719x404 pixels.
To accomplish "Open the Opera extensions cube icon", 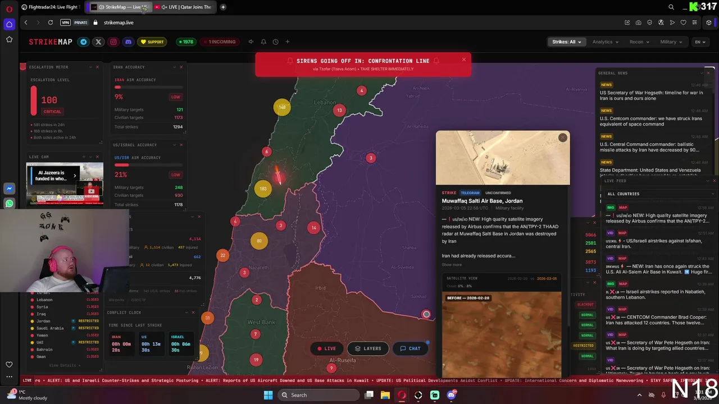I will point(709,22).
